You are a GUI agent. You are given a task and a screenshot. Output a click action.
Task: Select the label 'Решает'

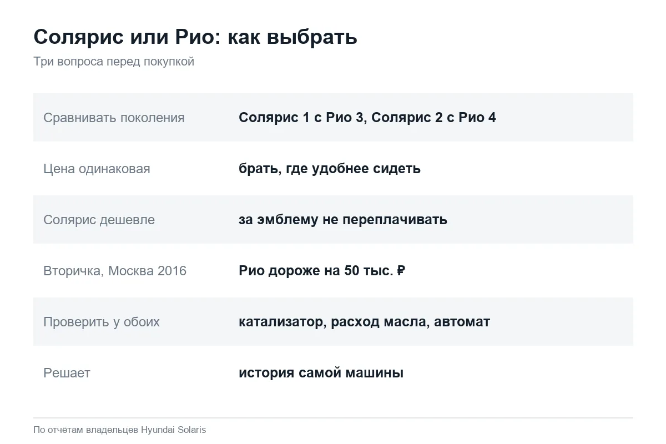(x=67, y=373)
